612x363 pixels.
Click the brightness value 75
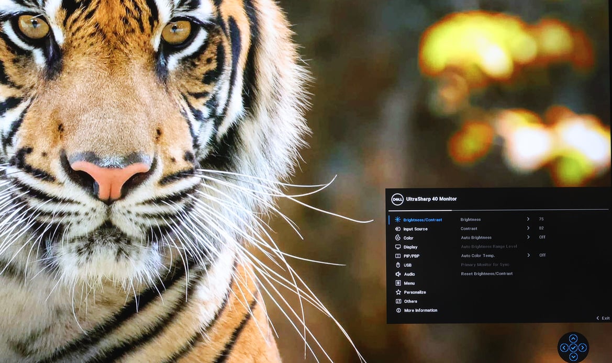coord(541,219)
